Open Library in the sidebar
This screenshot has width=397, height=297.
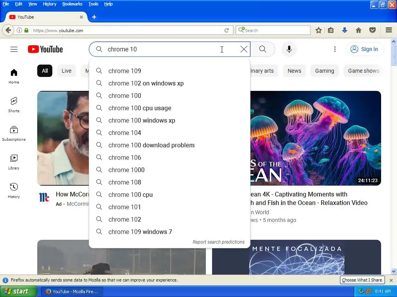14,162
